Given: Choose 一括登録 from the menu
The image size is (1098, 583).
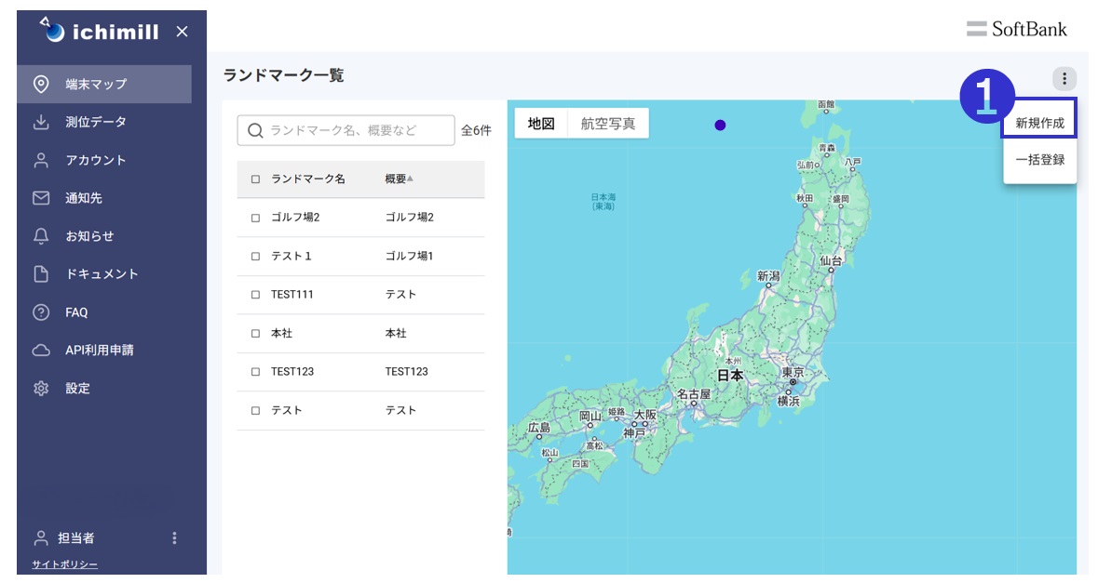Looking at the screenshot, I should click(1039, 160).
